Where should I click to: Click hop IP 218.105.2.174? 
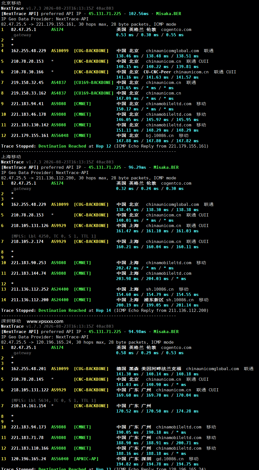[x=27, y=242]
